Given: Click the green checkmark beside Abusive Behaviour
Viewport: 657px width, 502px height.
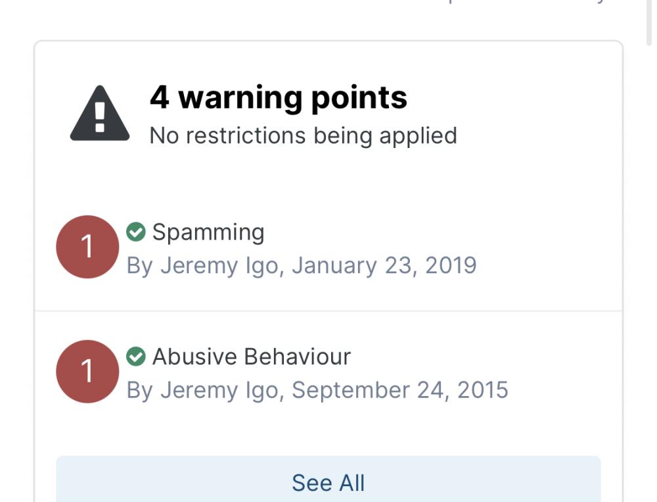Looking at the screenshot, I should [x=135, y=357].
